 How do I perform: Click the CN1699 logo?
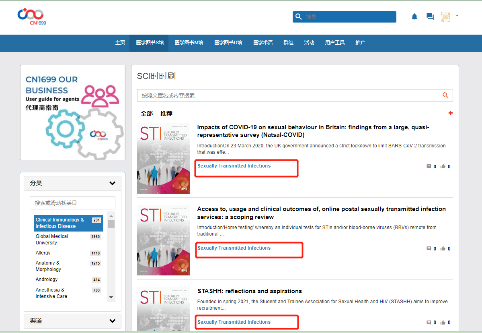point(31,17)
